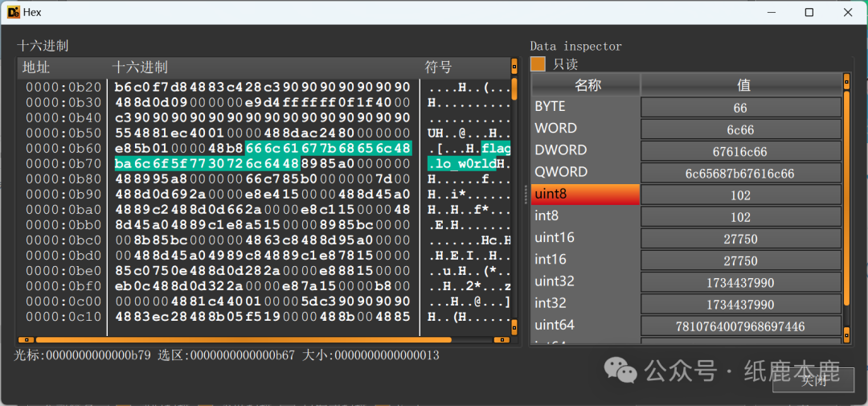
Task: Click the Data inspector scroll-up arrow
Action: click(x=846, y=79)
